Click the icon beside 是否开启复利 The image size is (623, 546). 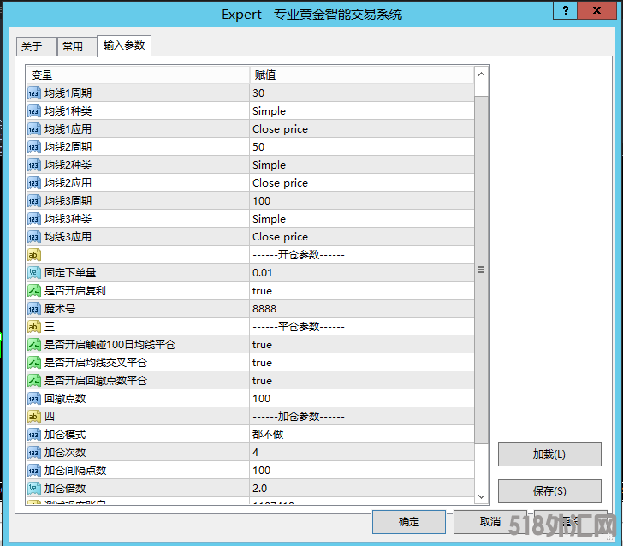(34, 291)
